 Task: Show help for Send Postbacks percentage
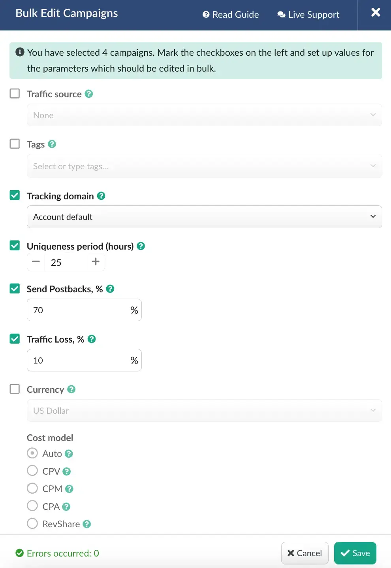[110, 289]
